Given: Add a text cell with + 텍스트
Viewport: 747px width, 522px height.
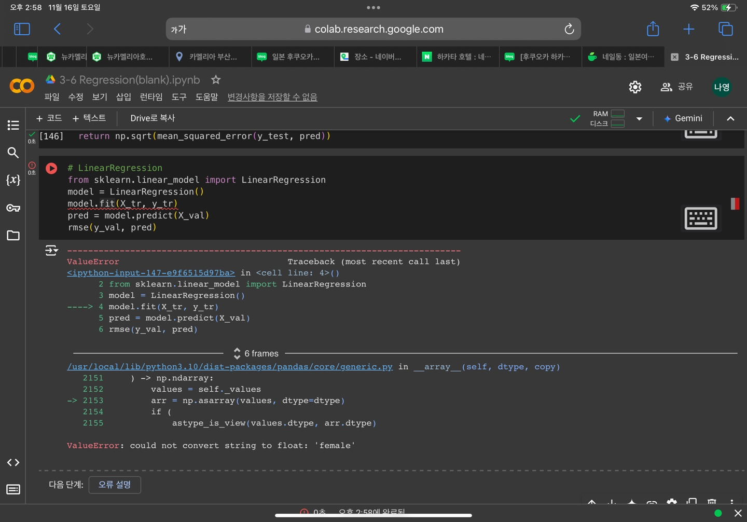Looking at the screenshot, I should point(89,118).
